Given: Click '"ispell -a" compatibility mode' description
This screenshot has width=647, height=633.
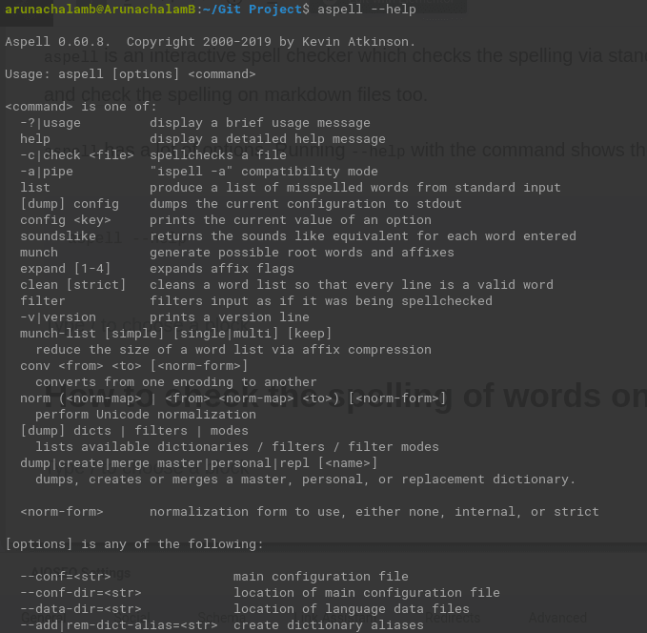Looking at the screenshot, I should point(264,172).
